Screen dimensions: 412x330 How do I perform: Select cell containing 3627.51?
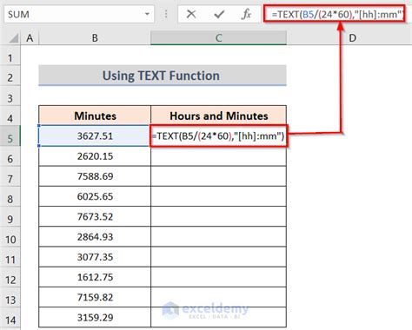[95, 135]
